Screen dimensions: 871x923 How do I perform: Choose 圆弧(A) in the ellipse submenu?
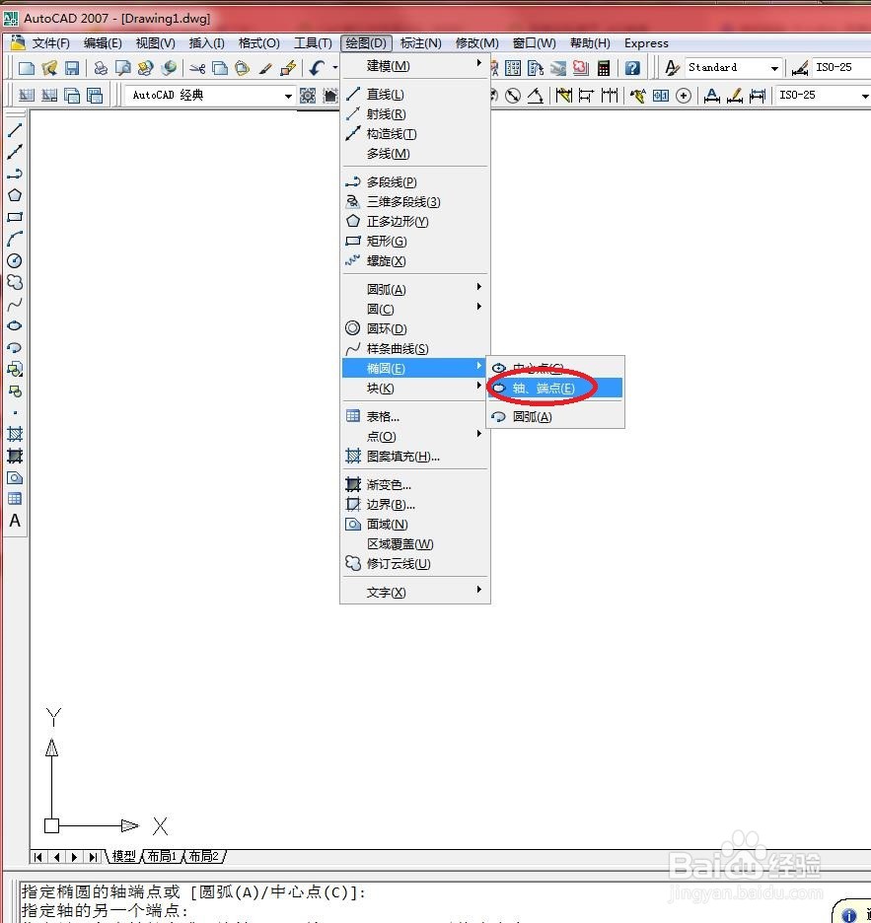point(555,417)
